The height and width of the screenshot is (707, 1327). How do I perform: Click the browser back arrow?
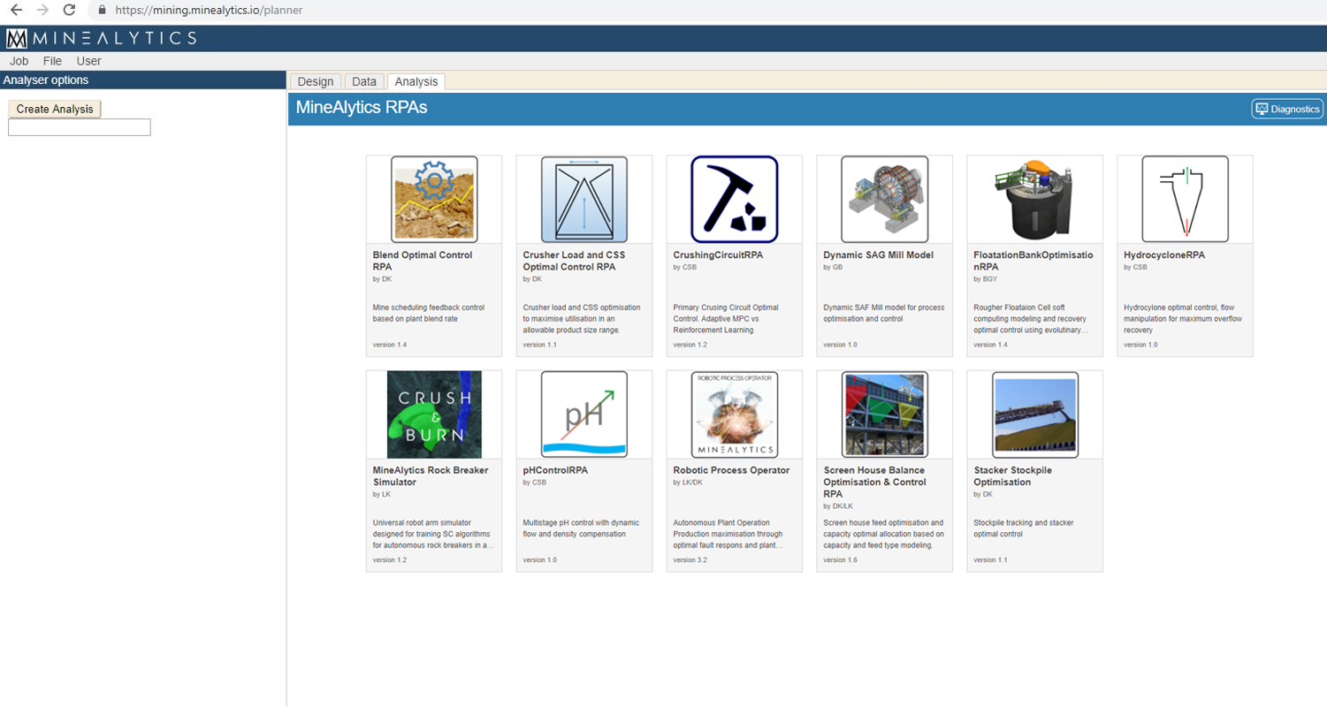16,10
